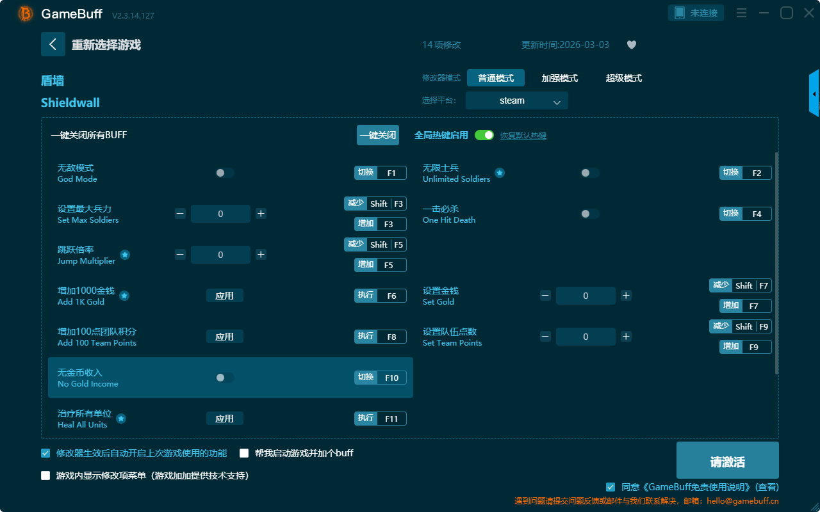Viewport: 820px width, 512px height.
Task: Switch to 超级模式 tab
Action: coord(623,78)
